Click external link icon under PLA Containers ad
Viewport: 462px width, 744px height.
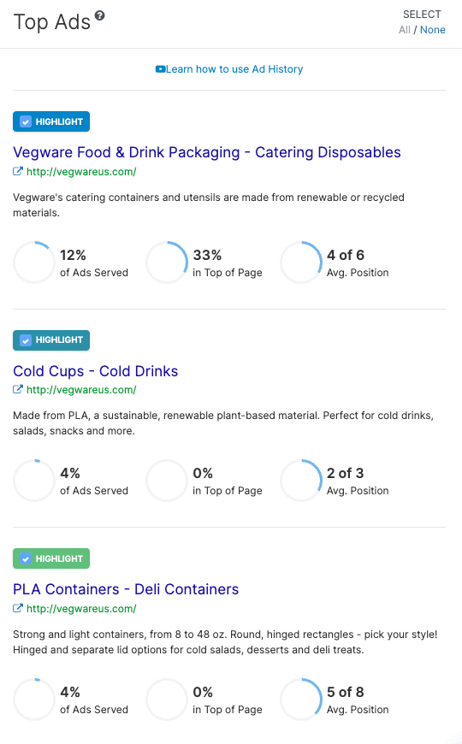18,608
